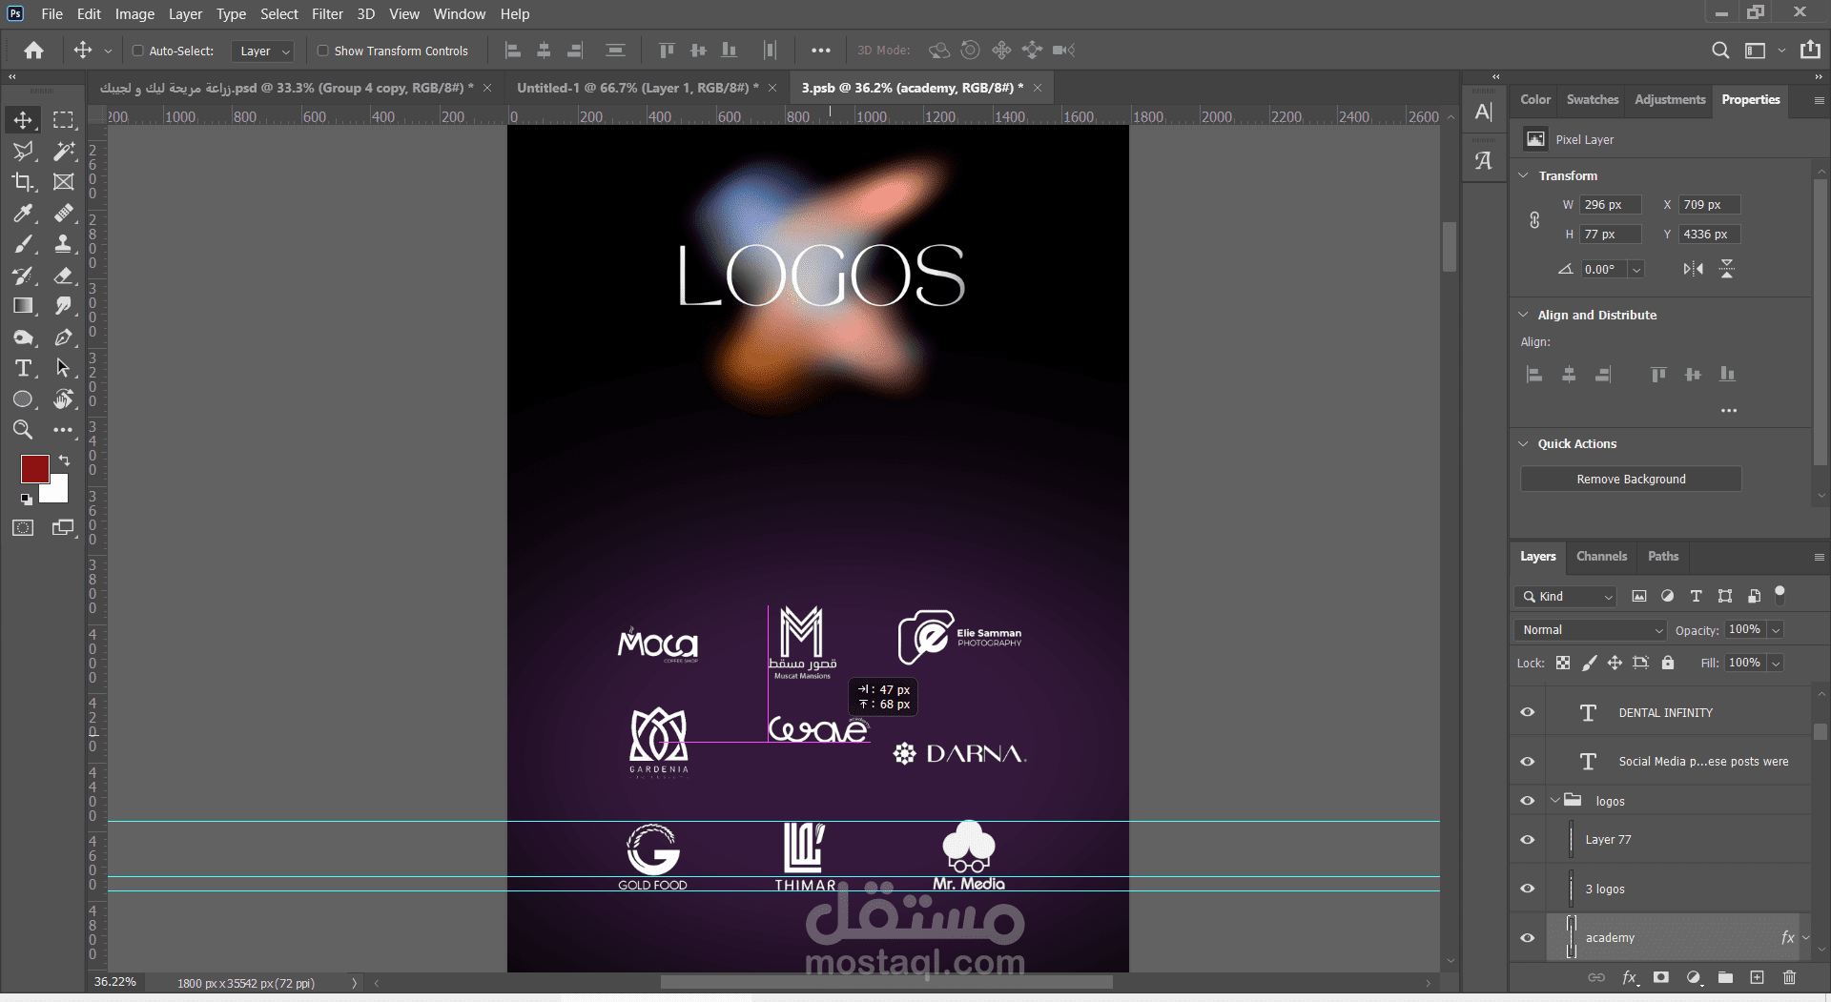Screen dimensions: 1831x1002
Task: Click the Share icon in top right
Action: [x=1810, y=50]
